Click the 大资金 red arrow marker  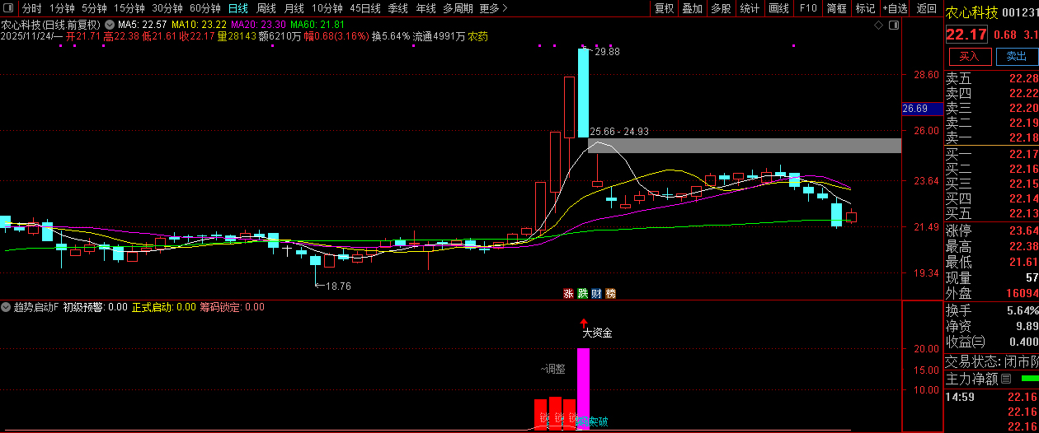(584, 323)
